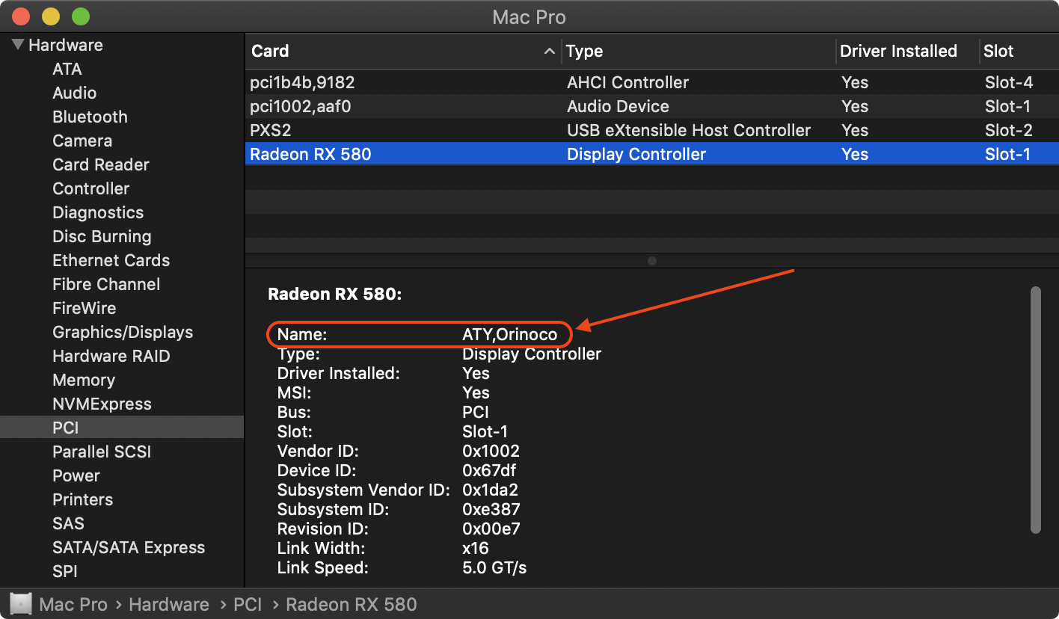Click the ATY,Orinoco name value
Screen dimensions: 1059x619
point(510,335)
